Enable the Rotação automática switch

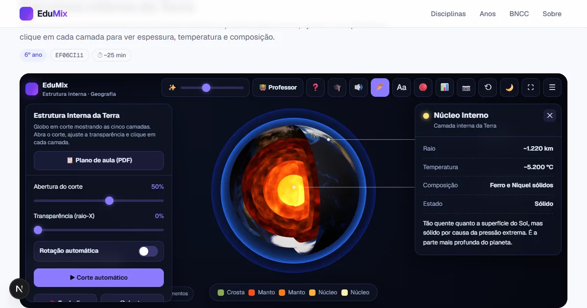click(x=148, y=251)
